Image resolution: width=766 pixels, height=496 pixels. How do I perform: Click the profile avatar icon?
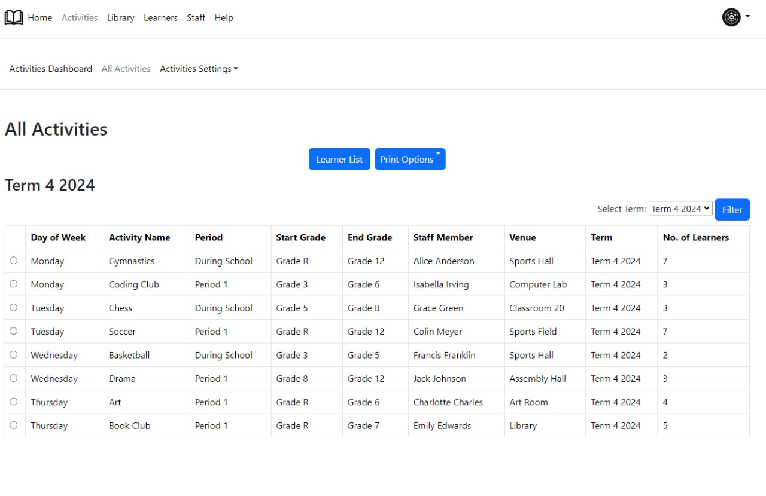pos(731,17)
